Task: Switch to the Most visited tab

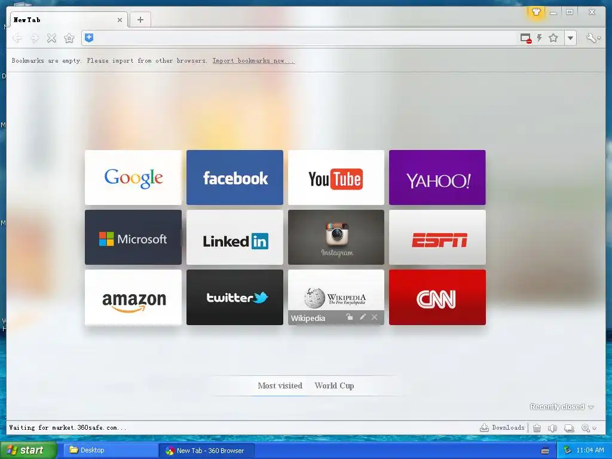Action: pyautogui.click(x=280, y=385)
